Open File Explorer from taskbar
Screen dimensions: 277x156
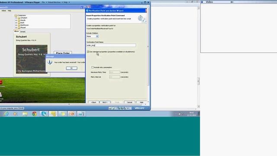[25, 114]
